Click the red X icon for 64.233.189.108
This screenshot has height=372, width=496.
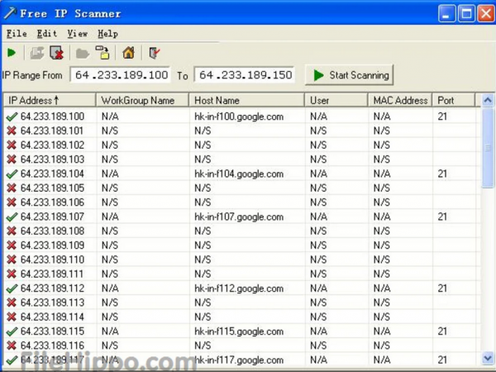point(12,231)
